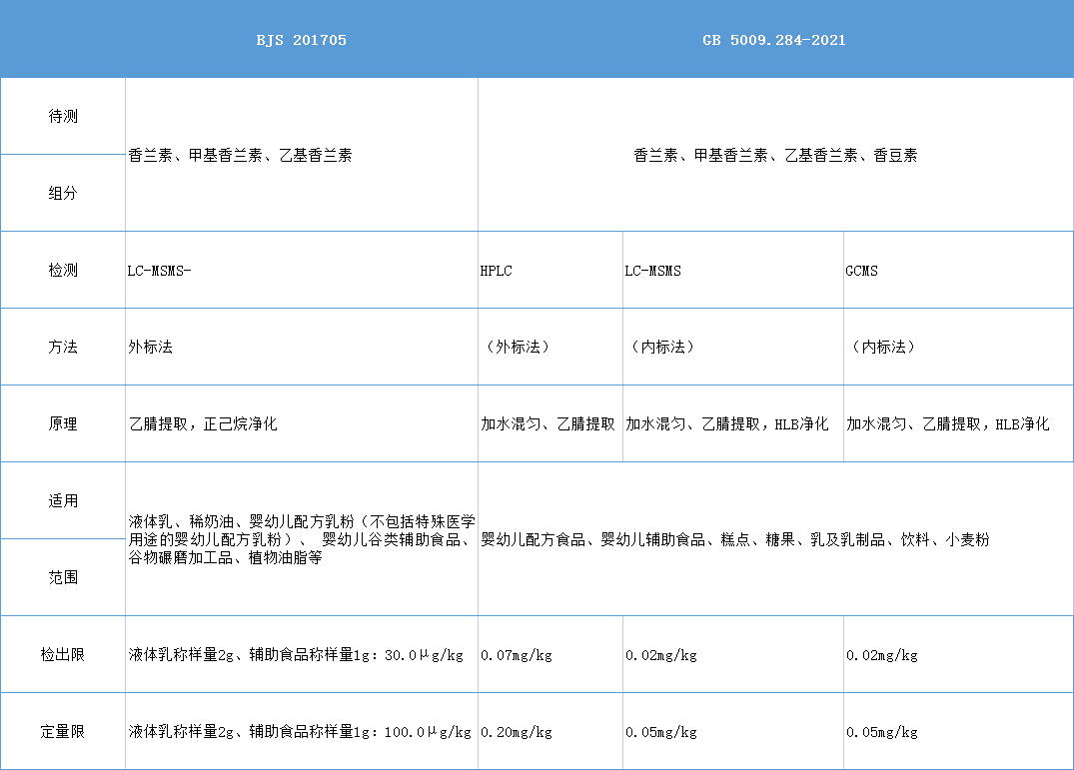Click the HLB净化 cell in LC-MSMS column
Viewport: 1074px width, 770px height.
[733, 423]
